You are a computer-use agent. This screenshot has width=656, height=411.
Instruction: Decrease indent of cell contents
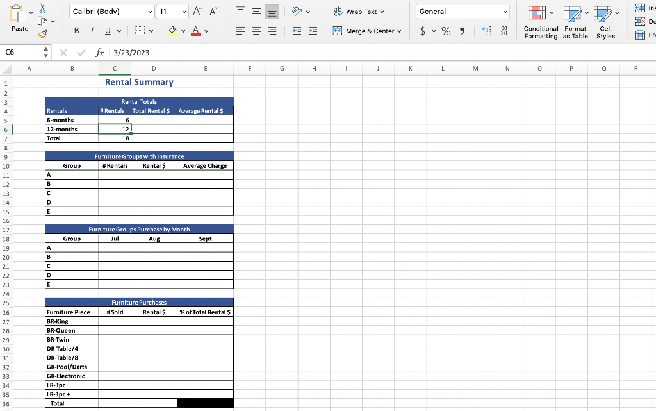[x=297, y=31]
